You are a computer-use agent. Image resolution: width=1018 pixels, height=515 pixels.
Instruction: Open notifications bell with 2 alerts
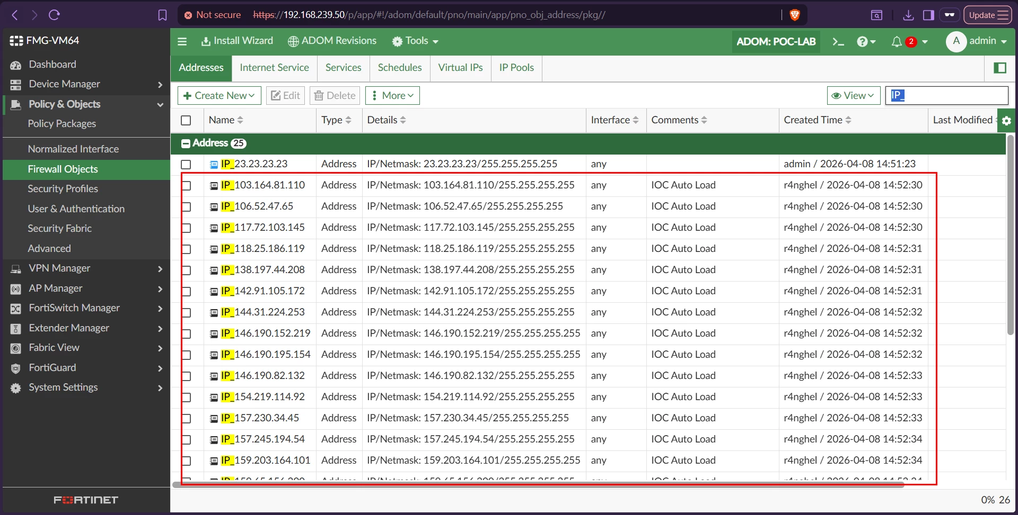(x=909, y=41)
